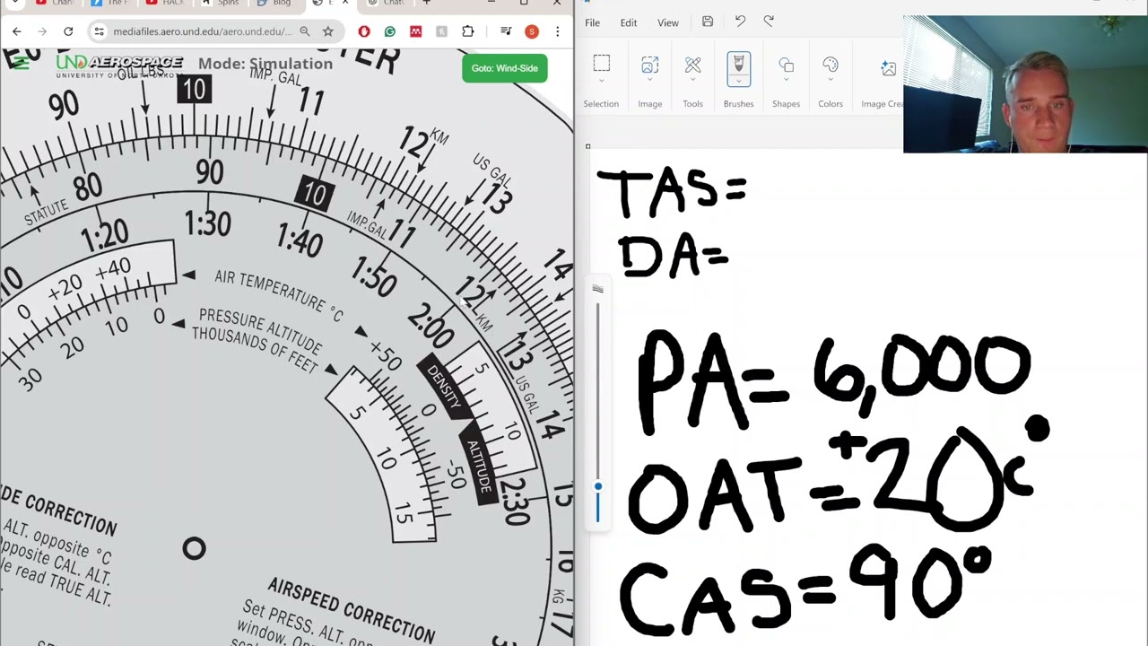Open the browser three-dot menu
Image resolution: width=1148 pixels, height=646 pixels.
557,31
